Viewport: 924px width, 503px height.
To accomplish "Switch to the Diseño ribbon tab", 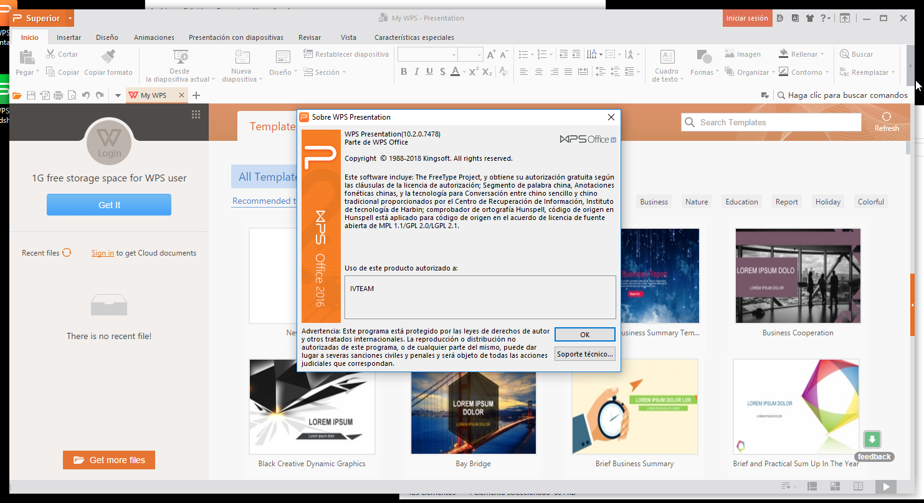I will (x=107, y=37).
